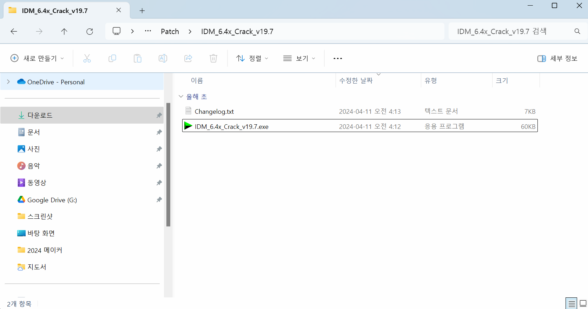Click the Cut scissors icon
Viewport: 588px width, 309px height.
click(87, 58)
